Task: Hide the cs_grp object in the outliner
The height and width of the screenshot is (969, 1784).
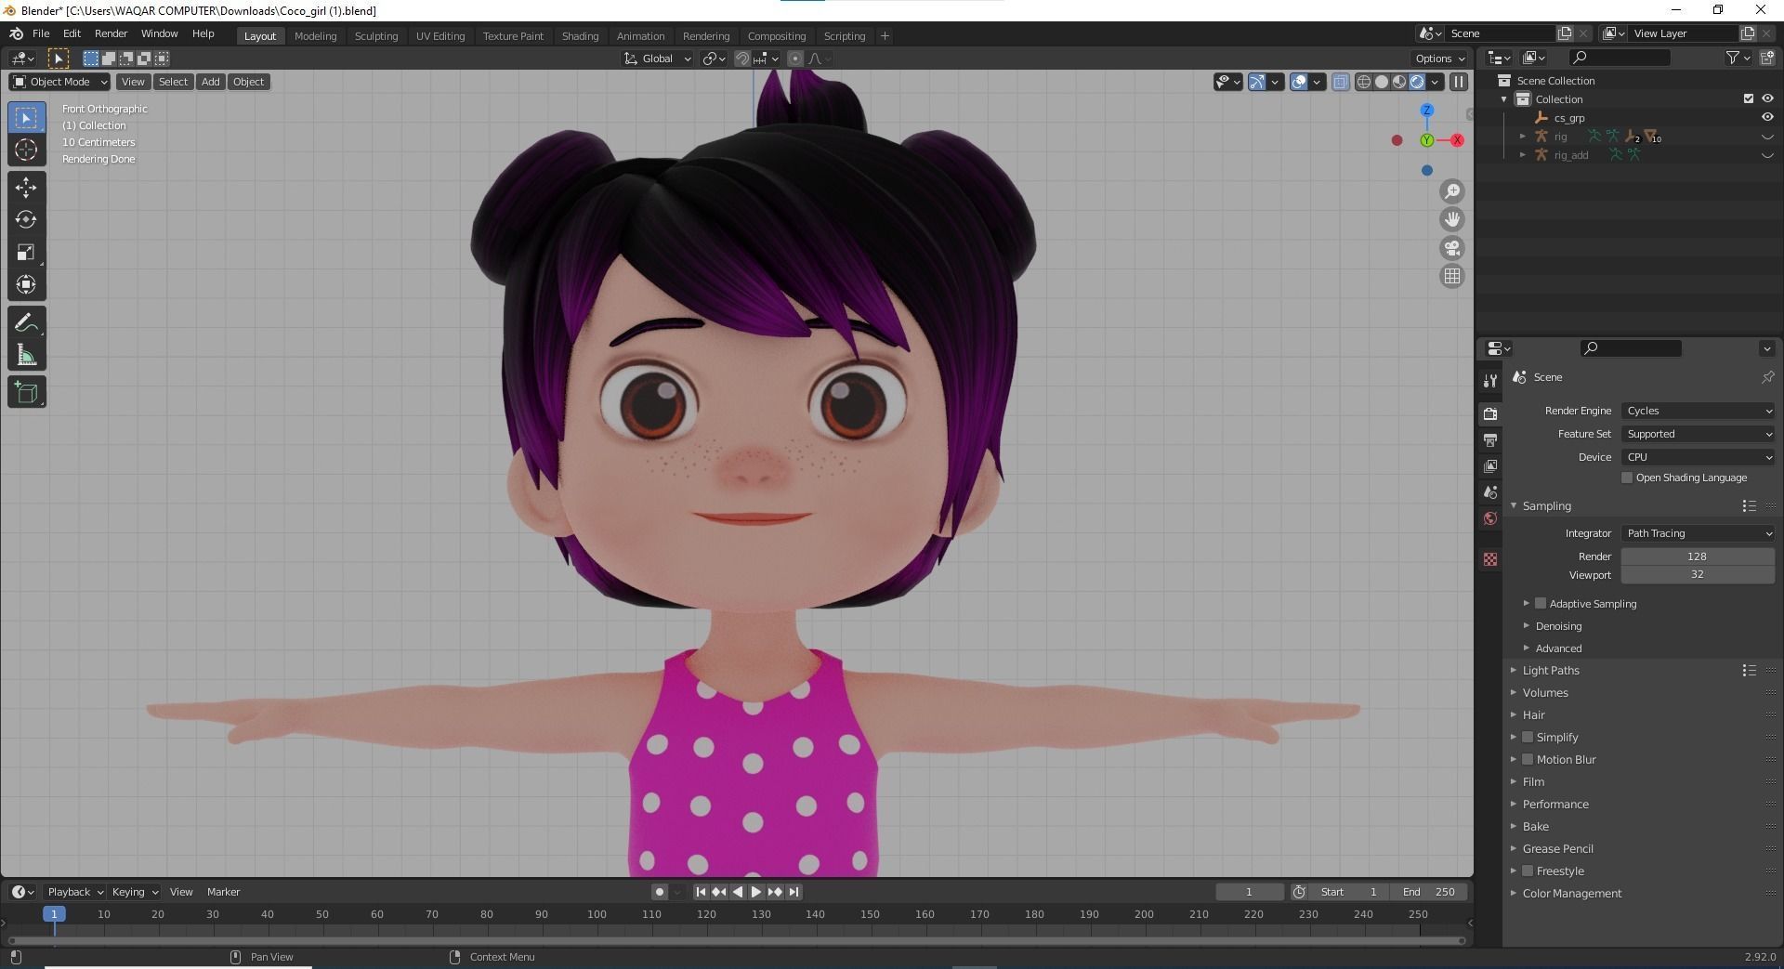Action: pos(1767,117)
